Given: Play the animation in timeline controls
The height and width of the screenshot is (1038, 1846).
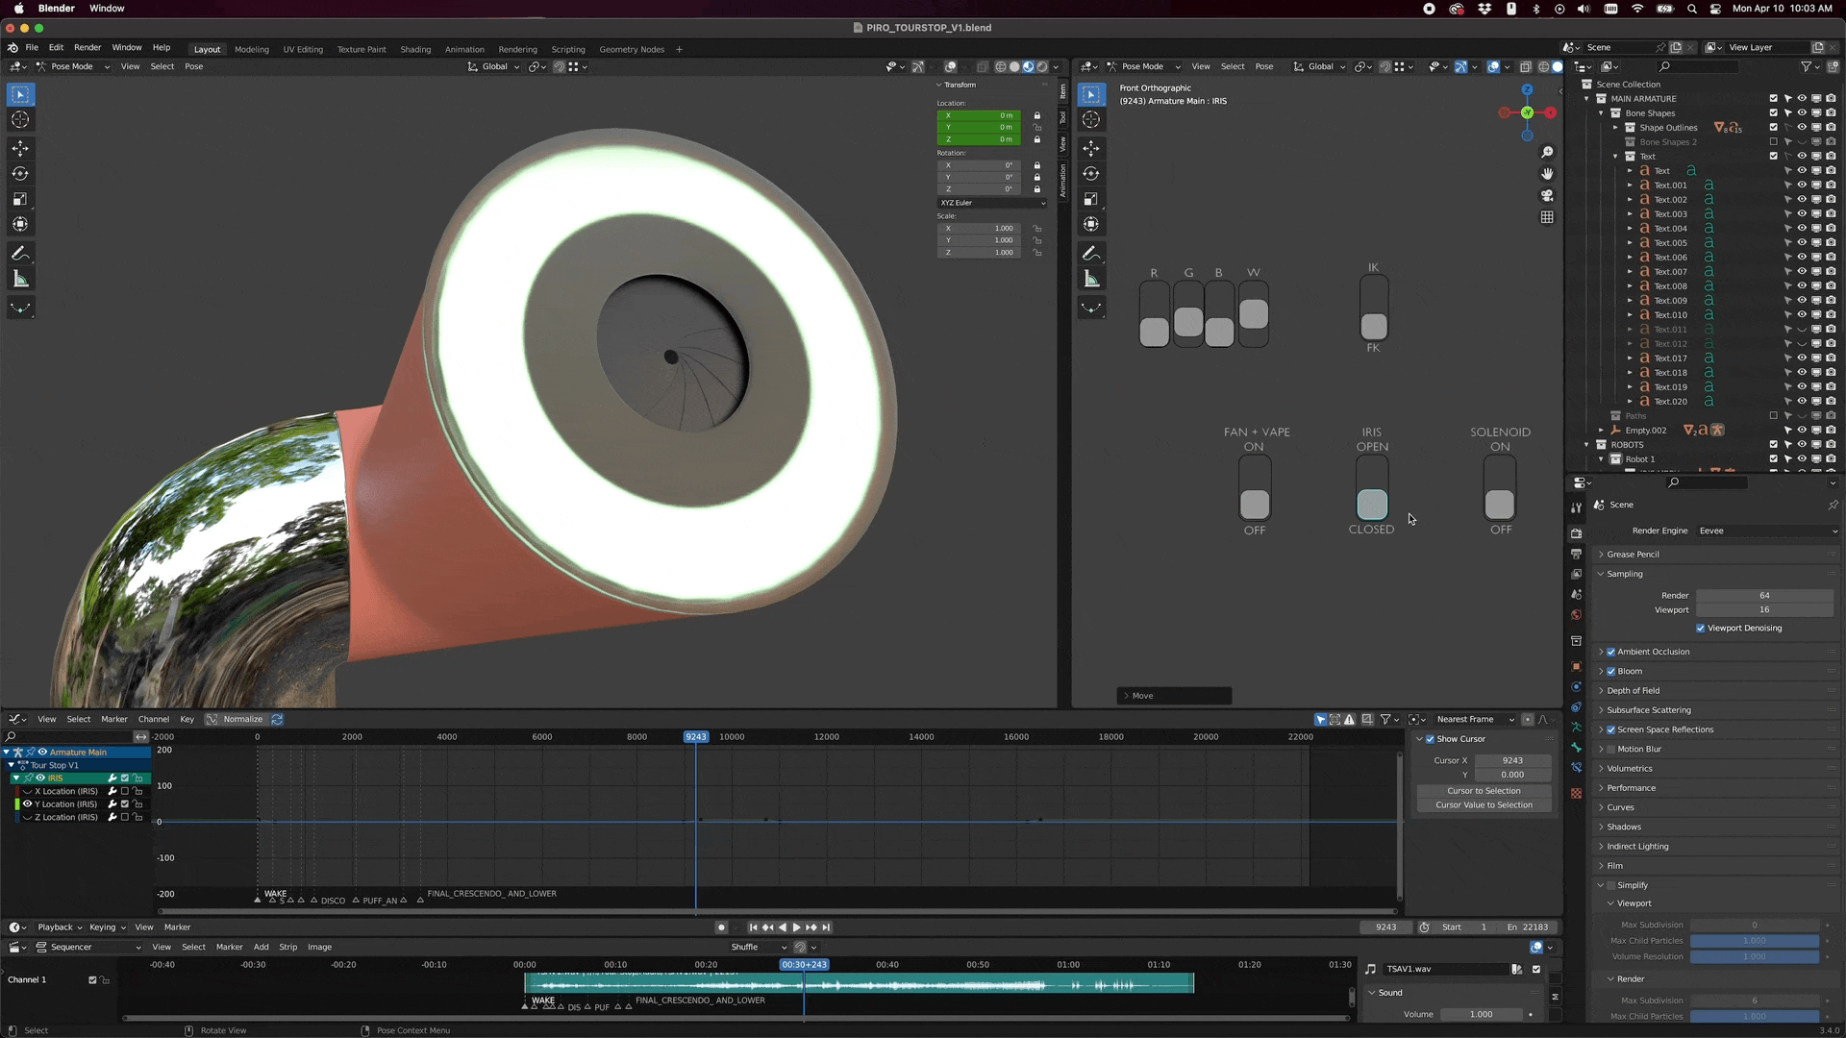Looking at the screenshot, I should [796, 927].
